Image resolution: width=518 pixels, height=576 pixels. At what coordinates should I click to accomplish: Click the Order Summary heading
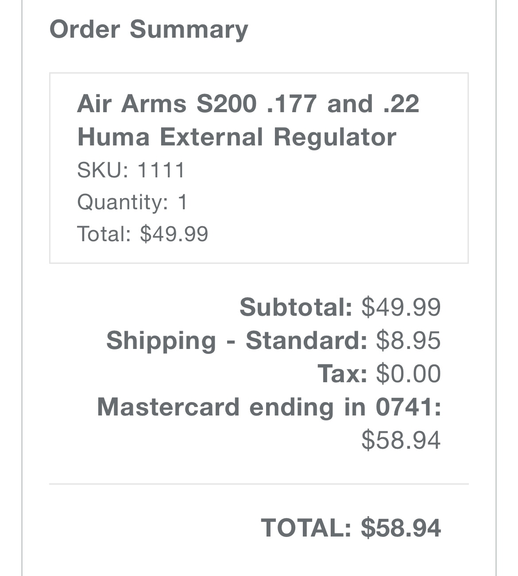click(149, 29)
